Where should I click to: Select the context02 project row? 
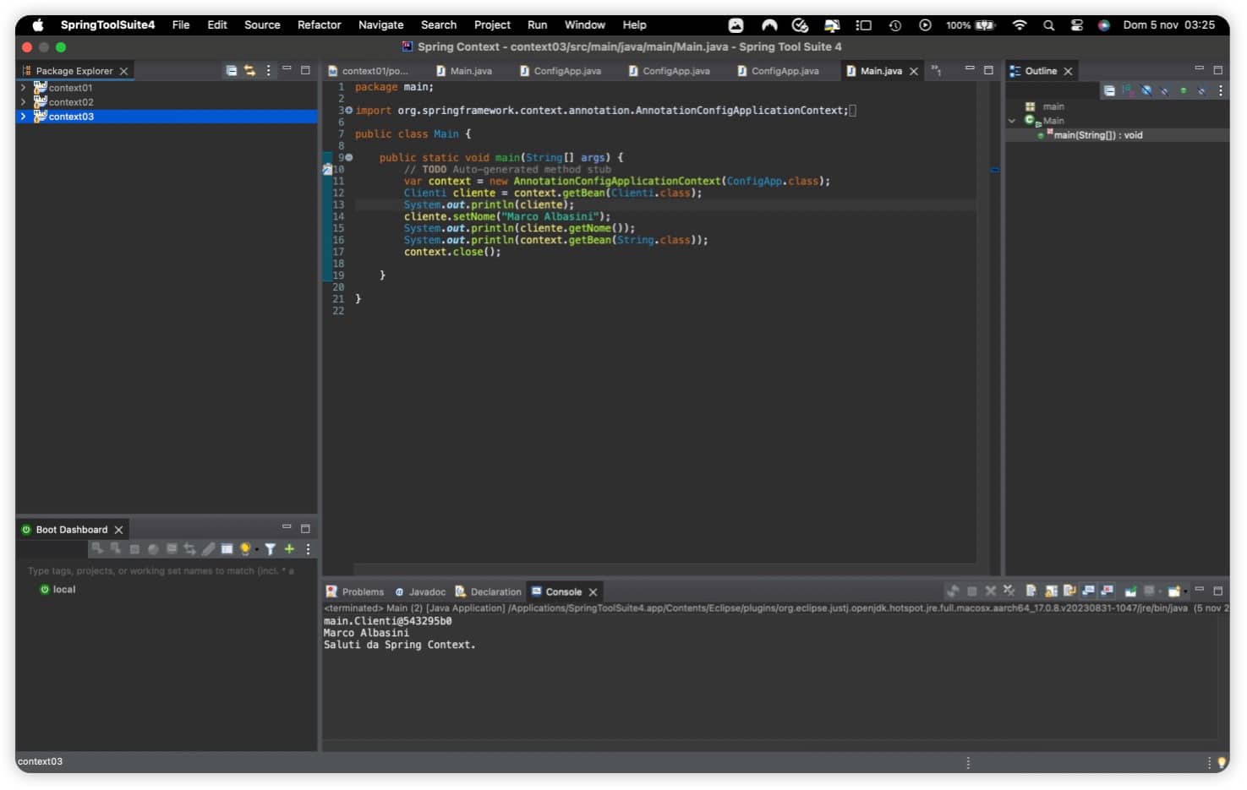click(x=167, y=102)
